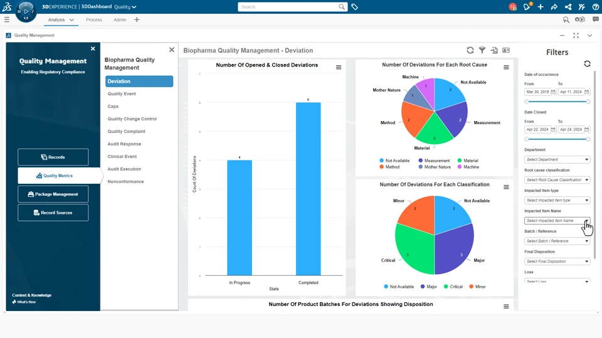Click the ID card icon in dashboard header
This screenshot has width=602, height=338.
[x=506, y=50]
